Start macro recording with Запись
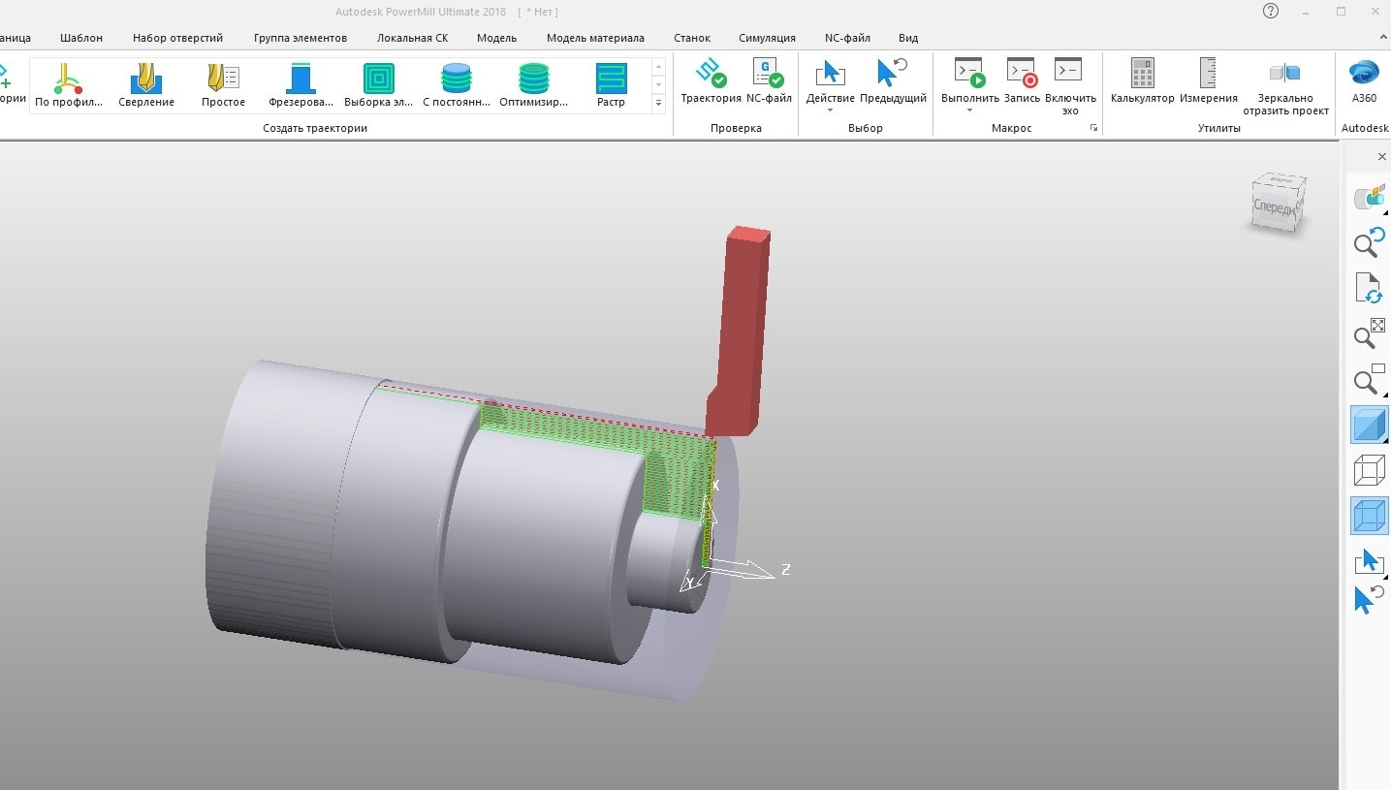 [x=1020, y=84]
